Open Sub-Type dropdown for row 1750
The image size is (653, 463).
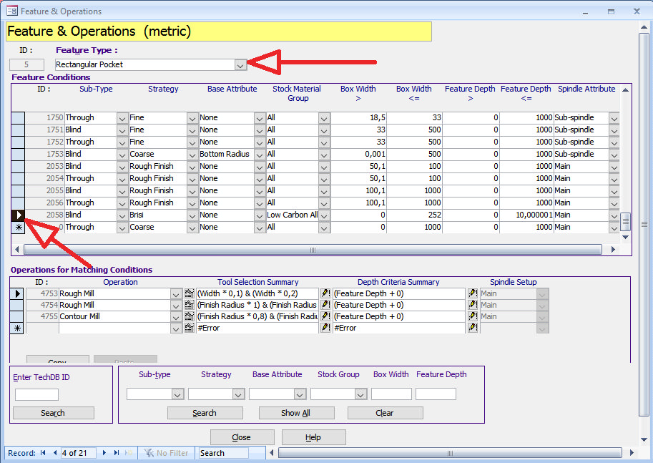(122, 118)
